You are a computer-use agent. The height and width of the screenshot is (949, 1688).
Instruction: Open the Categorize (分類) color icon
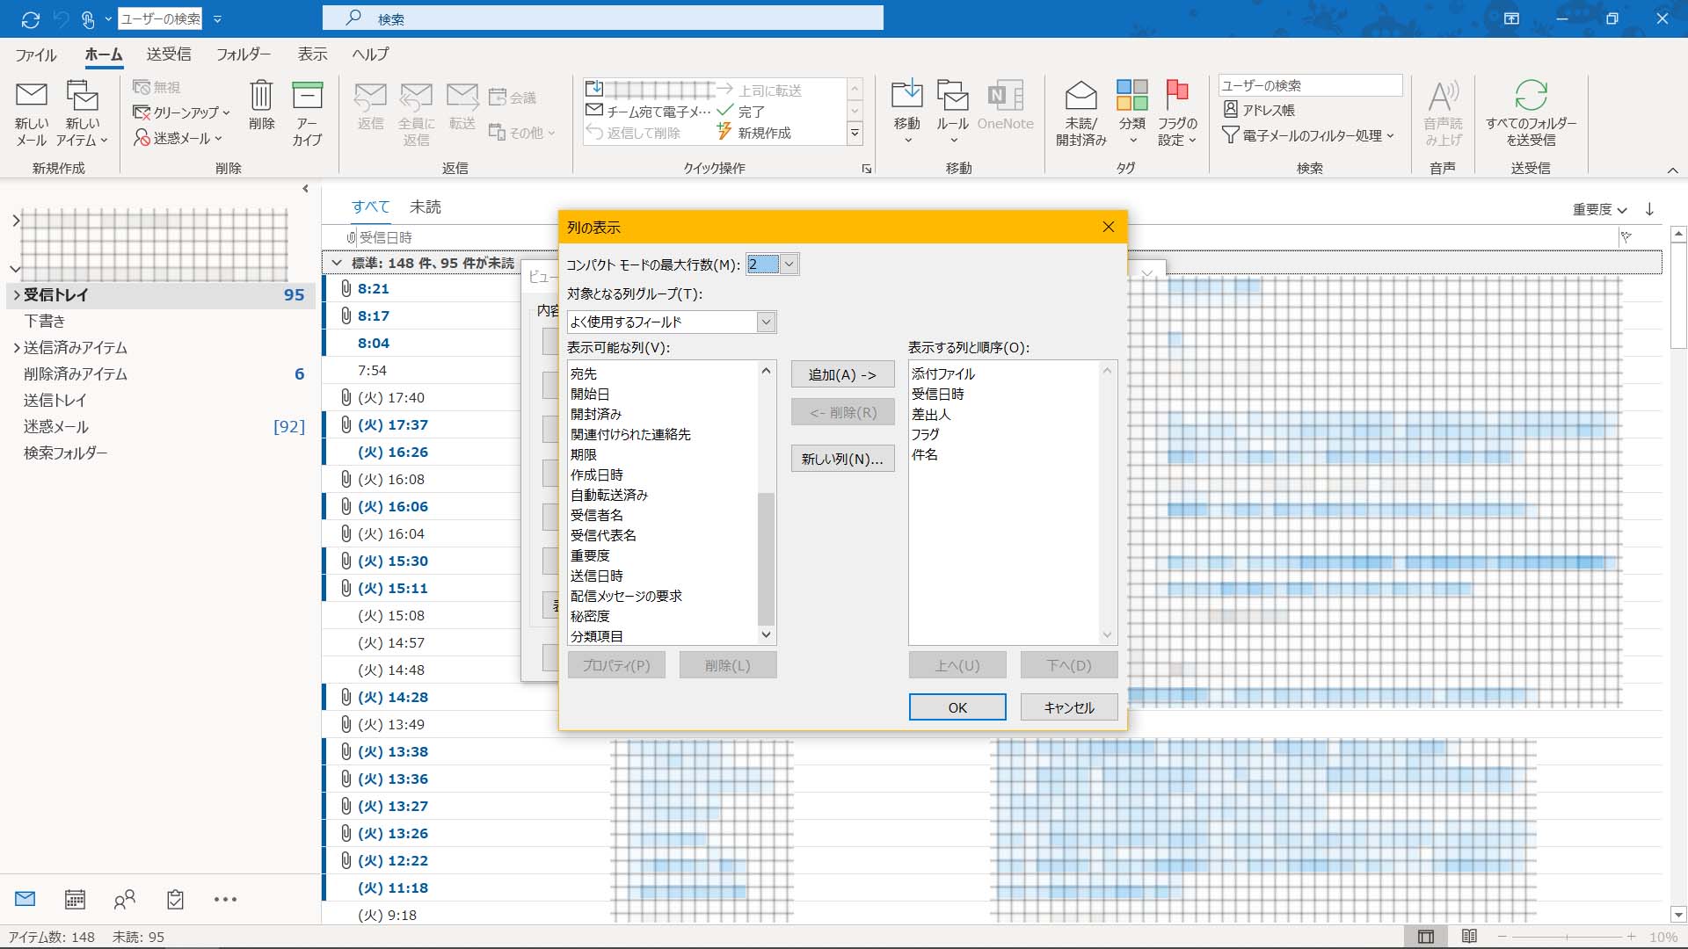(1132, 95)
